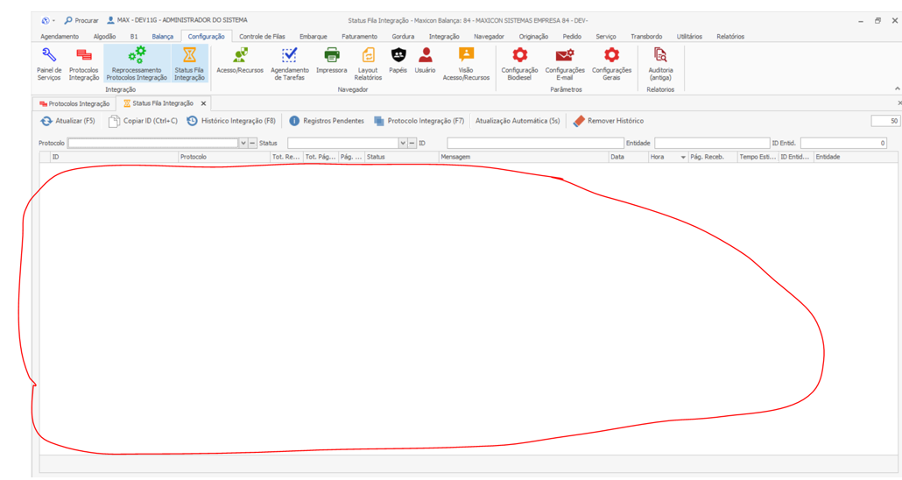Open the Utilitários ribbon tab

click(x=689, y=36)
